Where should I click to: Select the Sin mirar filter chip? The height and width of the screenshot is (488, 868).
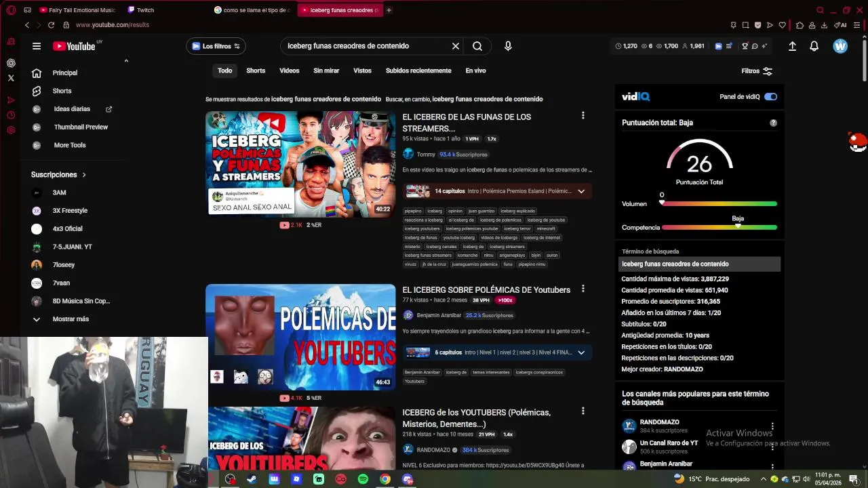pyautogui.click(x=326, y=70)
